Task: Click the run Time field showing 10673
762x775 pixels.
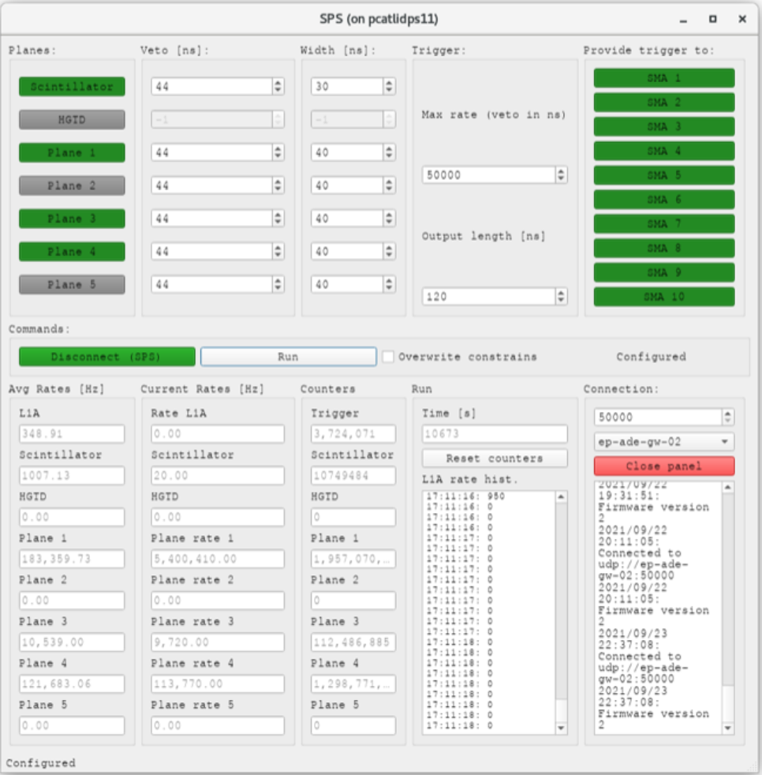Action: coord(495,434)
